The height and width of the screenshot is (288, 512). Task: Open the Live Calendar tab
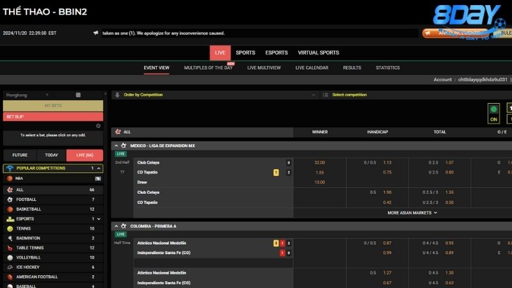(x=312, y=68)
